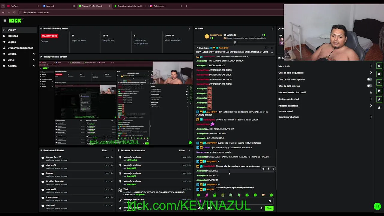This screenshot has height=216, width=384.
Task: Click the reply arrow on the hovered chat message
Action: (x=263, y=169)
